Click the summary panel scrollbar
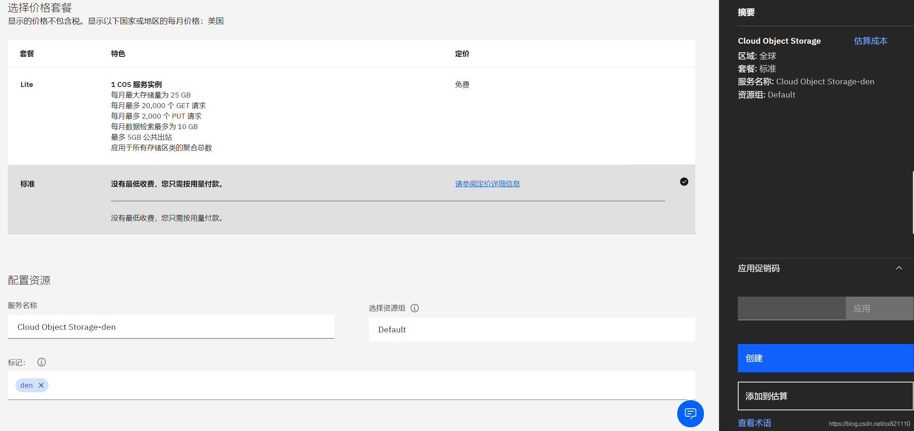 912,202
